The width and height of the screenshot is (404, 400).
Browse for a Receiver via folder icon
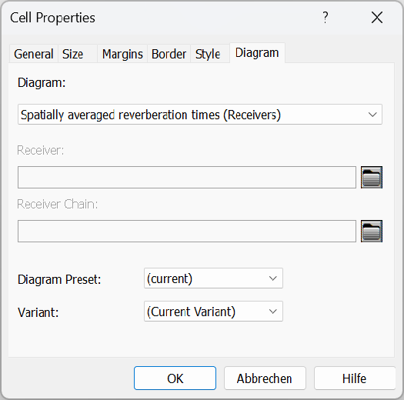tap(371, 177)
